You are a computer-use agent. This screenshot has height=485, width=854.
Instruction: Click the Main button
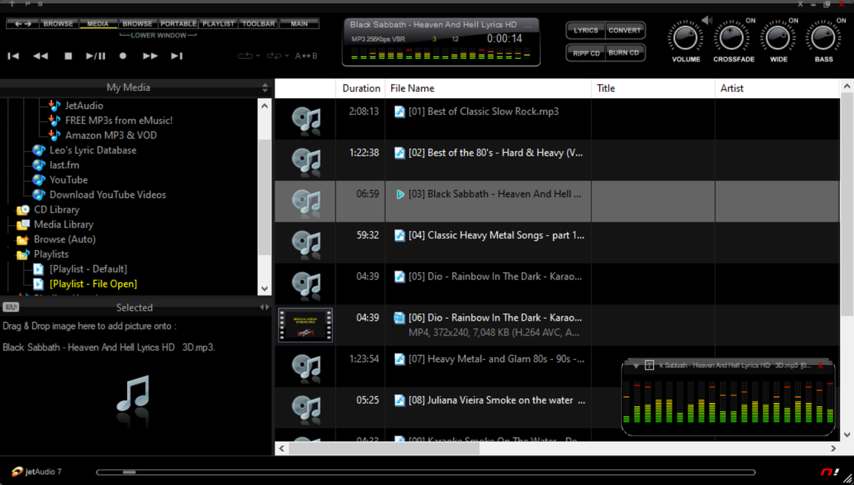[299, 24]
